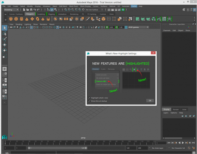The image size is (197, 154).
Task: Switch to the Render layer tab
Action: pyautogui.click(x=176, y=109)
